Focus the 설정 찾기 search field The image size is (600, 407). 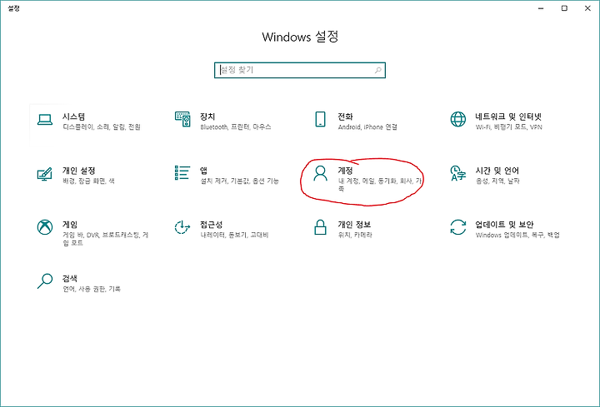(300, 70)
